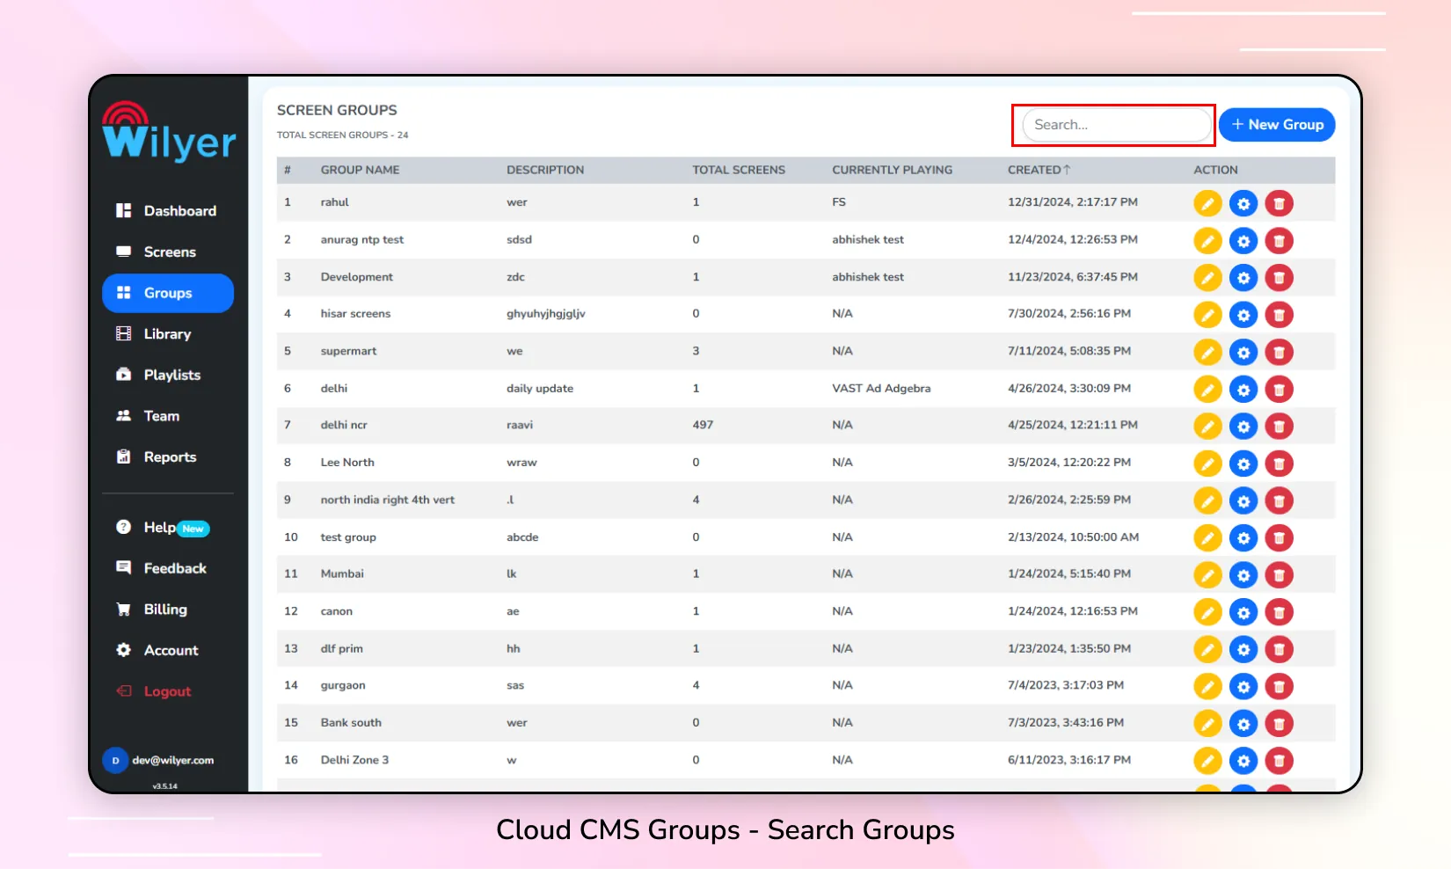Screen dimensions: 1451x869
Task: Delete the Mumbai group
Action: 1280,575
